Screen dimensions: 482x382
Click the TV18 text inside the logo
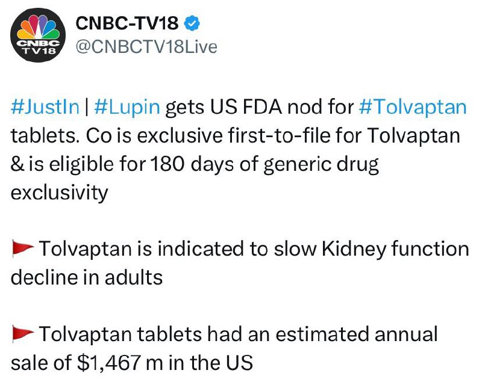38,51
